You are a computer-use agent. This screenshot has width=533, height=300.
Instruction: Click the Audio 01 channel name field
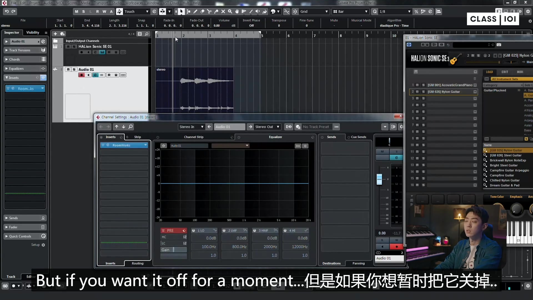[x=230, y=127]
